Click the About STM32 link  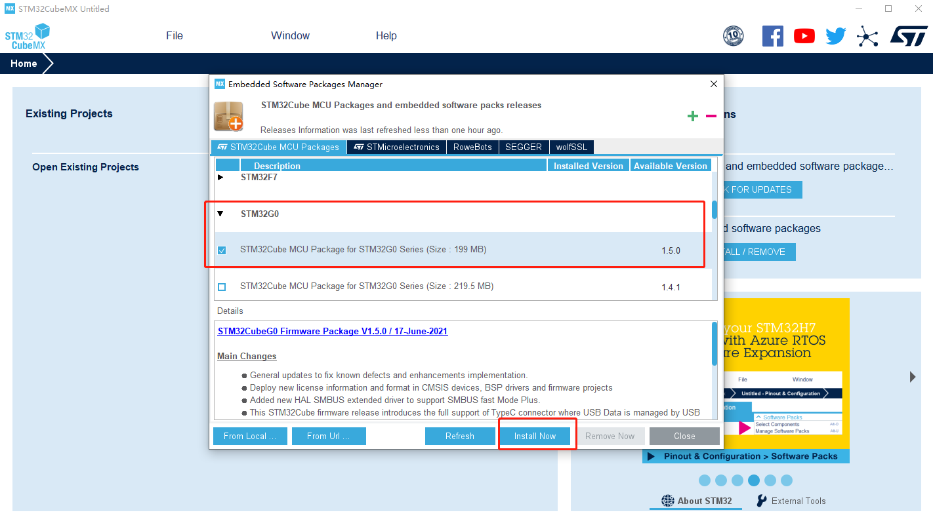[705, 501]
